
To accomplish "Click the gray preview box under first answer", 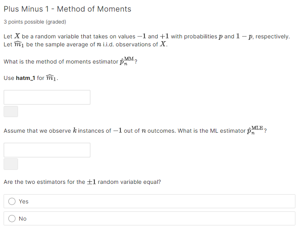I will coord(11,112).
